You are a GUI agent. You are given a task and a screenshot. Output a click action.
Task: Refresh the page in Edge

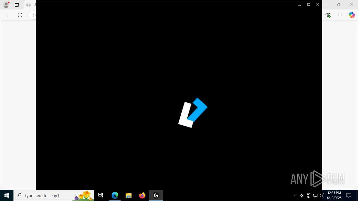pos(20,15)
